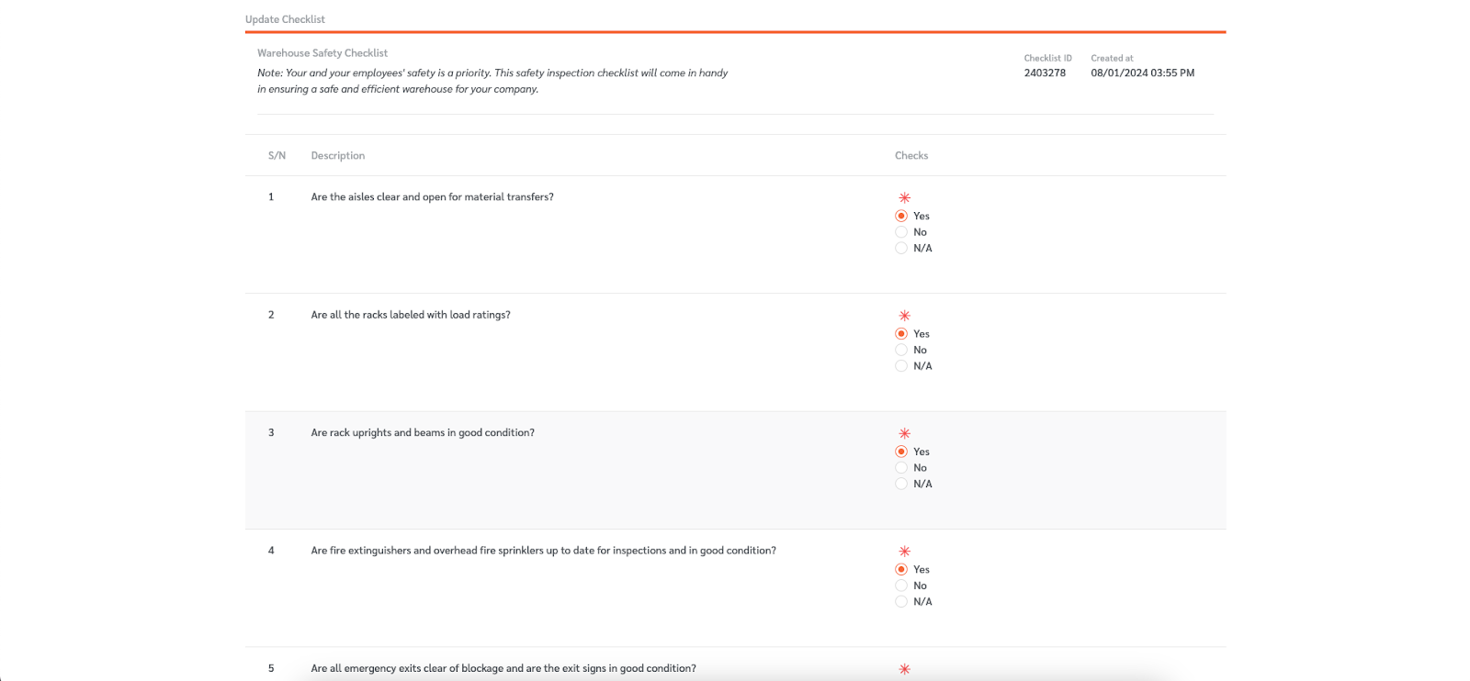Mark Yes for racks labeled with load ratings
The height and width of the screenshot is (681, 1470).
(901, 334)
